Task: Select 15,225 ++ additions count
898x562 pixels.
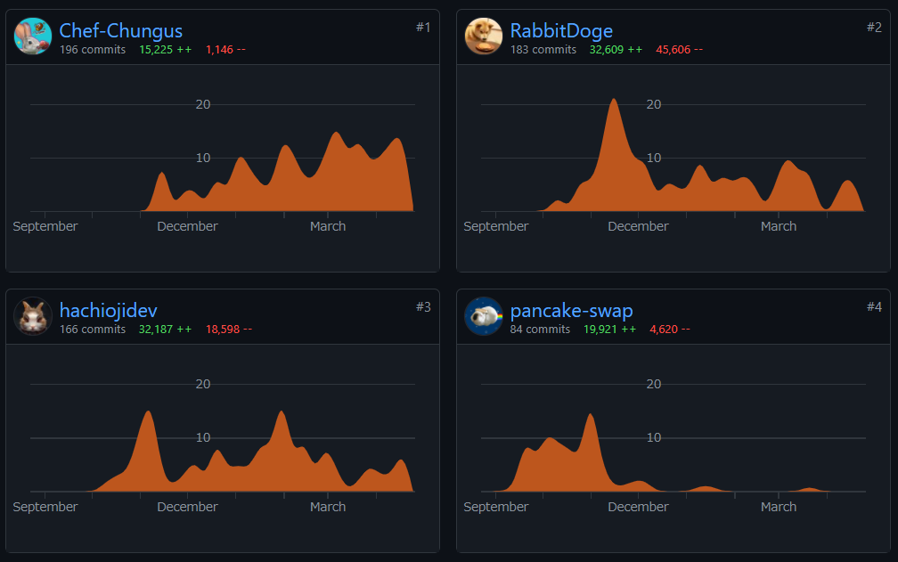Action: pyautogui.click(x=165, y=50)
